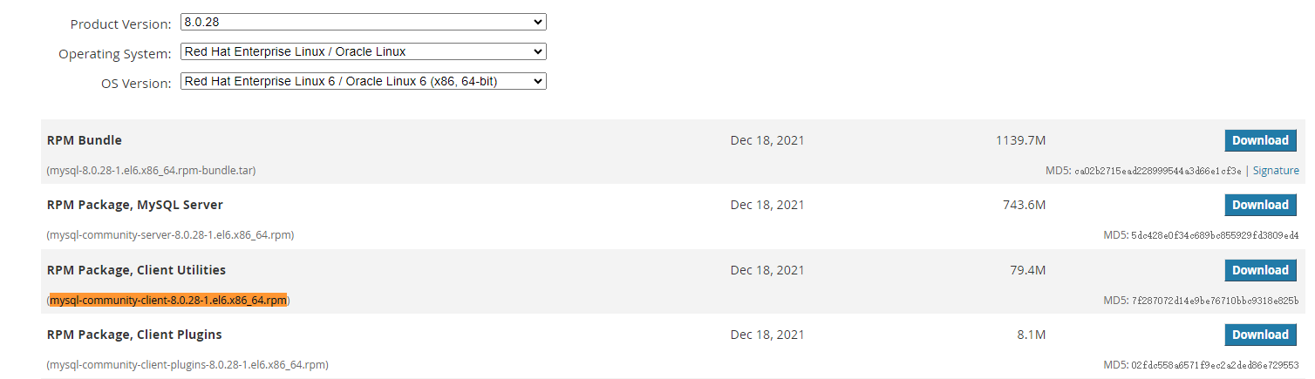Open the Signature link for RPM Bundle

pos(1276,171)
